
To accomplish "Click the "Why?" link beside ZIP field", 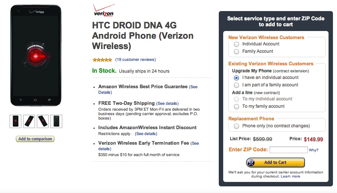I will coord(313,150).
